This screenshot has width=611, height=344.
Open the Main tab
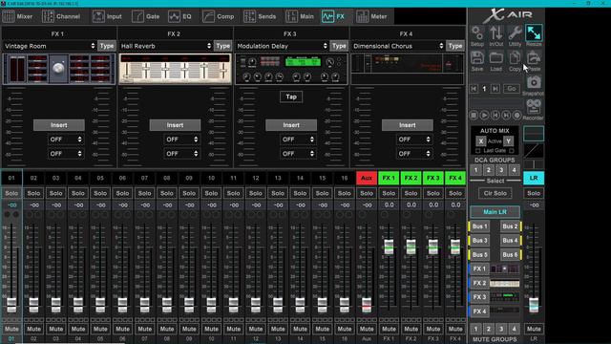pos(300,16)
